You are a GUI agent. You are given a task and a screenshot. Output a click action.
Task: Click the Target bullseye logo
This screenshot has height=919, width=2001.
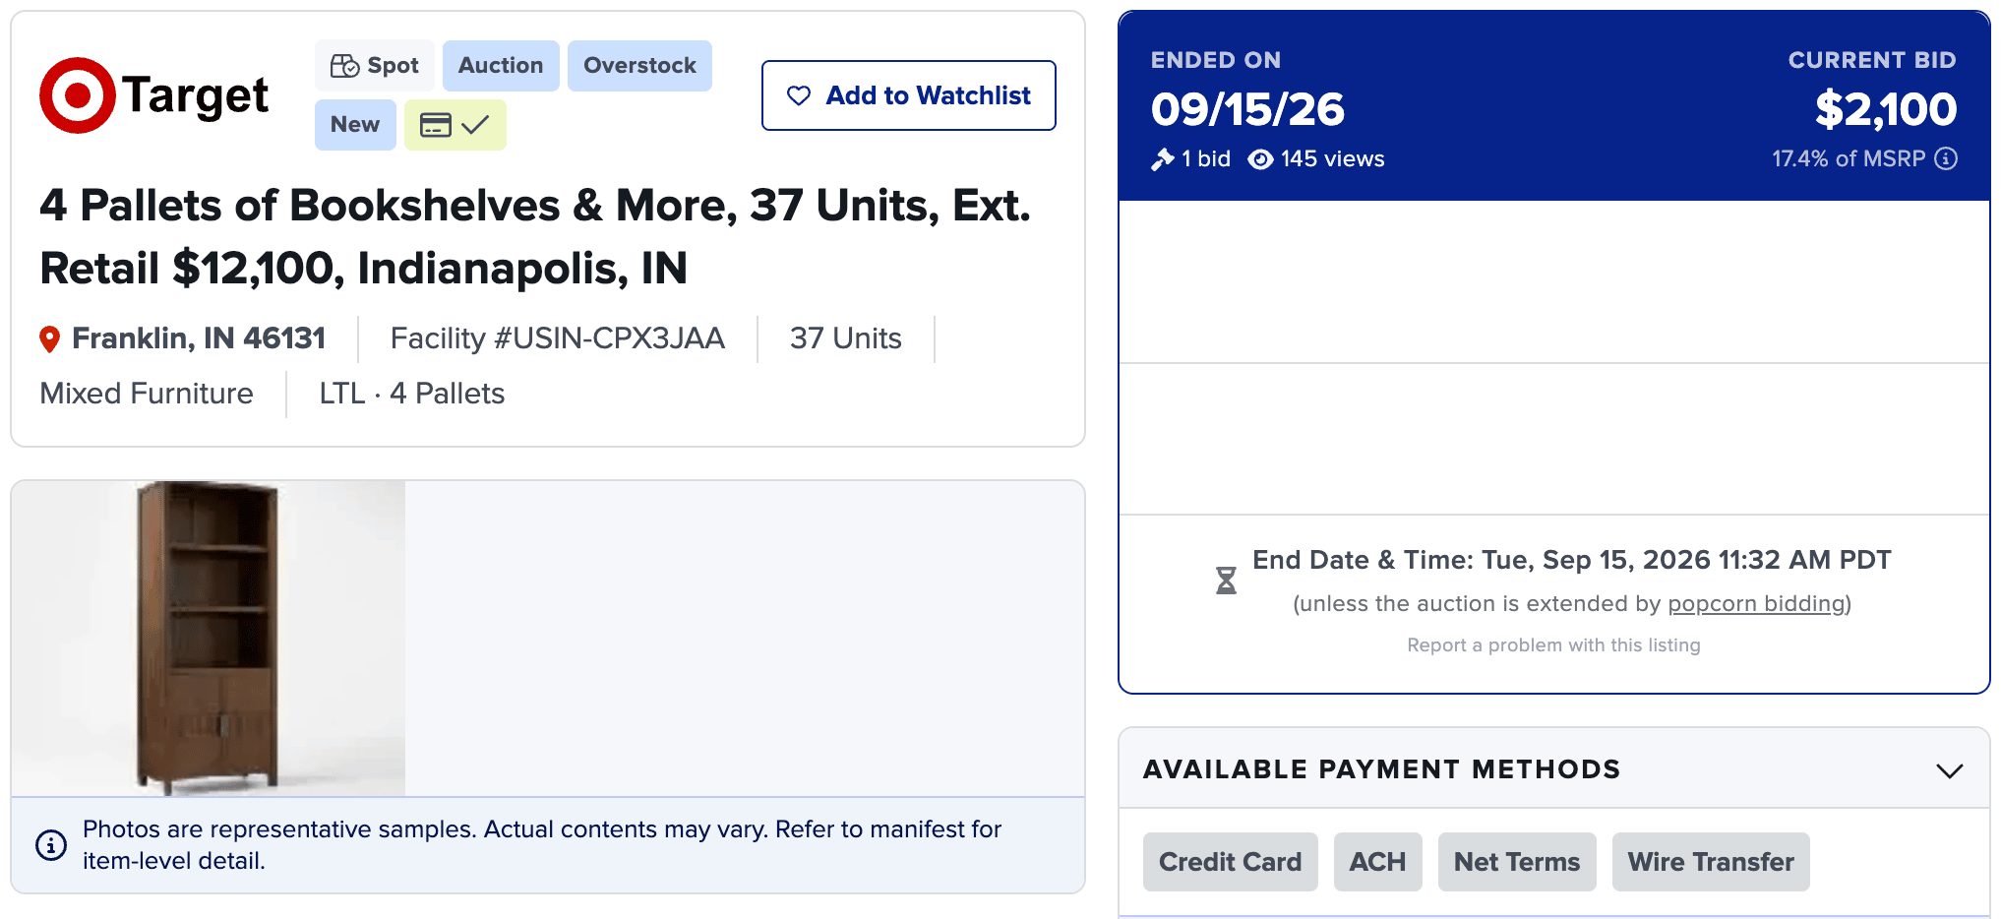point(78,95)
